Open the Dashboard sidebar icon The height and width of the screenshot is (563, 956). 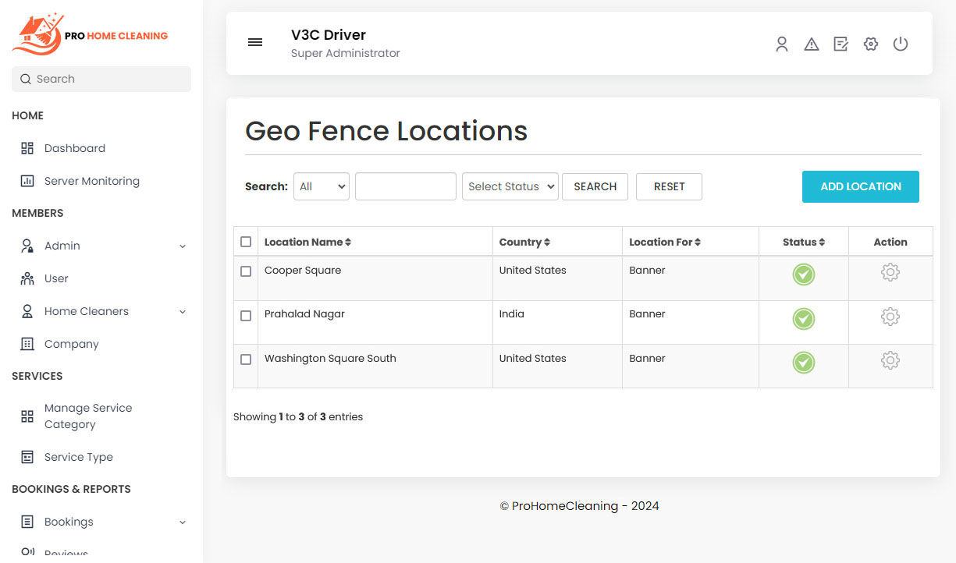(x=26, y=147)
